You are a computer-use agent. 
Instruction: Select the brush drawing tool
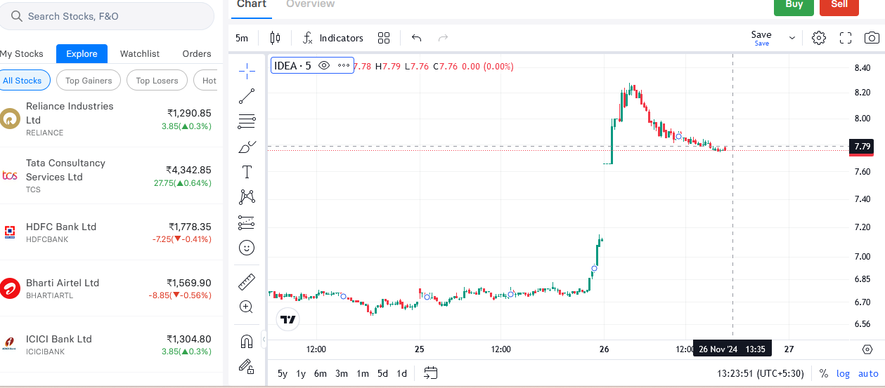pyautogui.click(x=247, y=147)
